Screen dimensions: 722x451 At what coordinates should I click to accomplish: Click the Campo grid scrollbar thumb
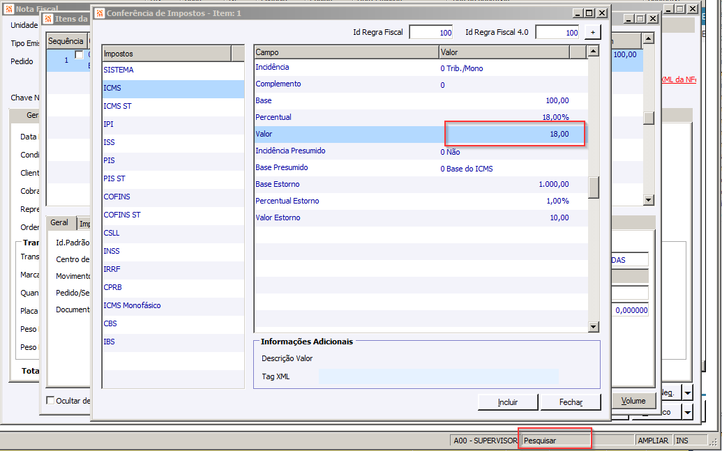594,188
